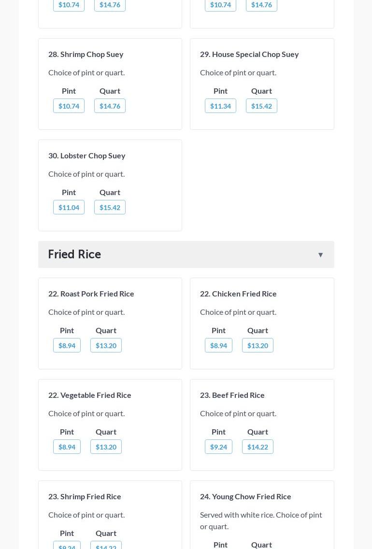Select Shrimp Chop Suey quart price $14.76
Image resolution: width=372 pixels, height=549 pixels.
(110, 106)
